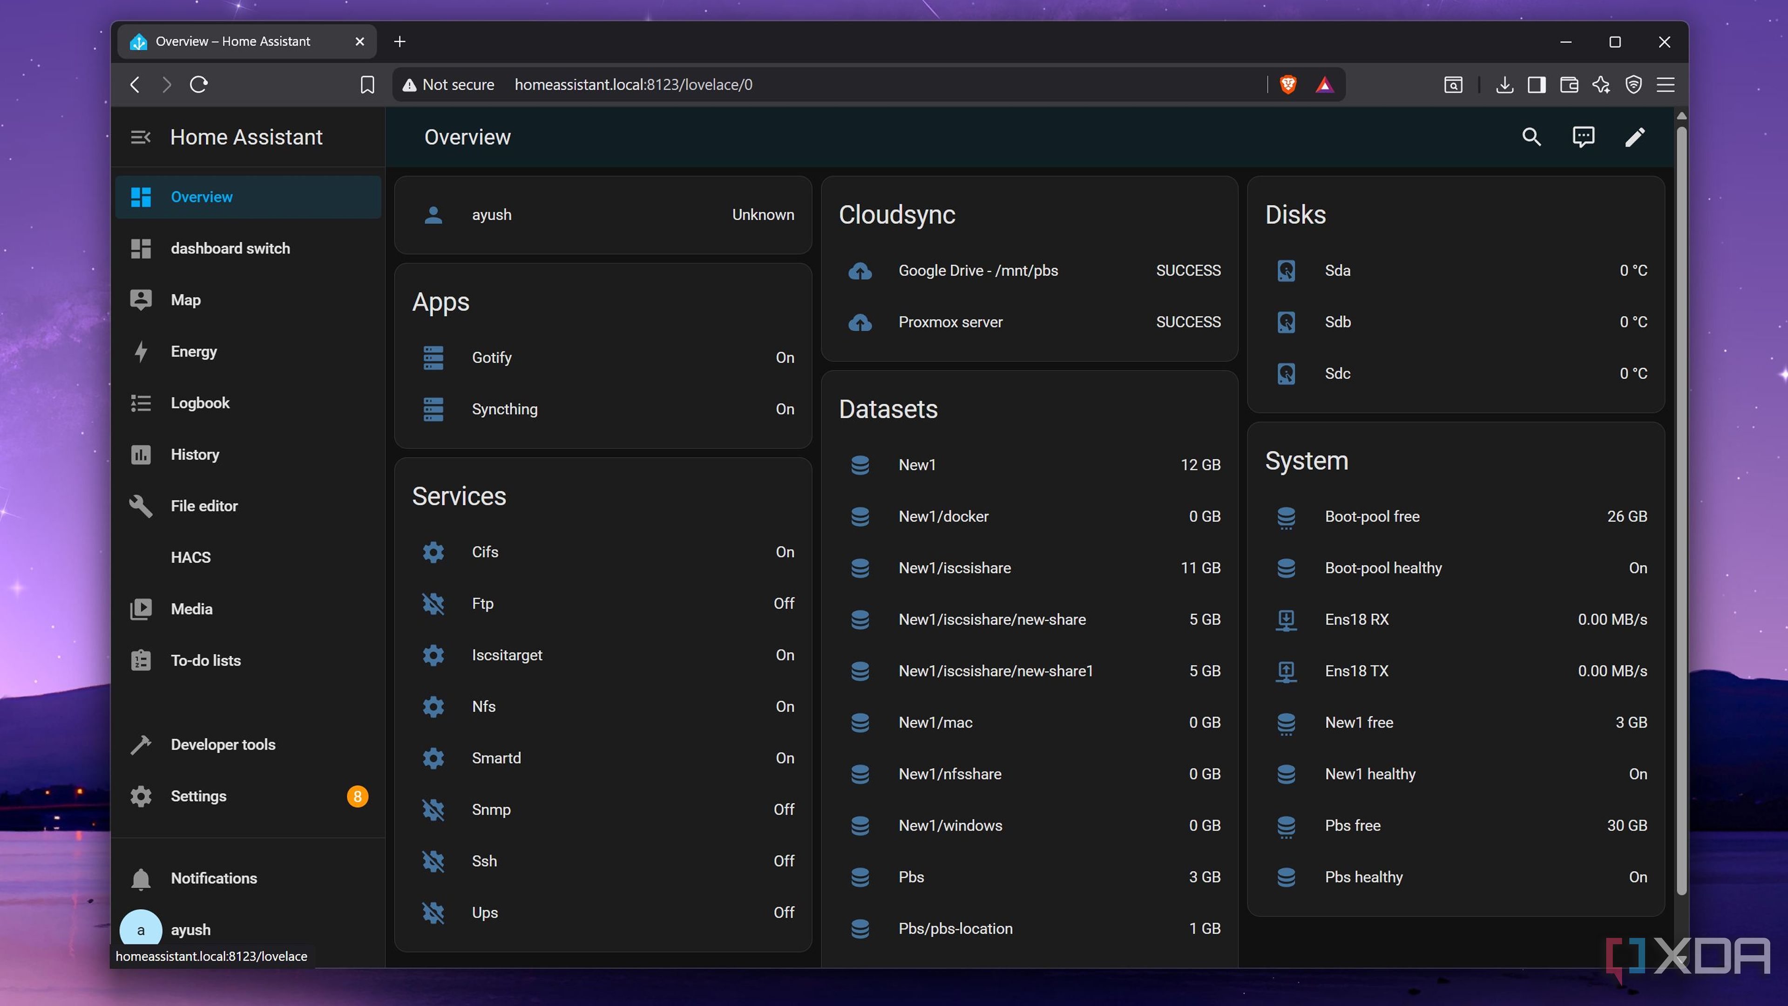Open the search magnifier in Overview header
Viewport: 1788px width, 1006px height.
pos(1531,137)
